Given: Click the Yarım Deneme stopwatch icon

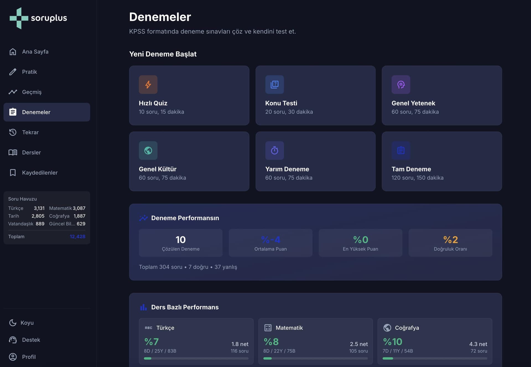Looking at the screenshot, I should (x=274, y=151).
